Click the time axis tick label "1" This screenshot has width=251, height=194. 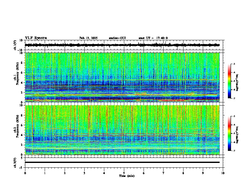(45, 173)
